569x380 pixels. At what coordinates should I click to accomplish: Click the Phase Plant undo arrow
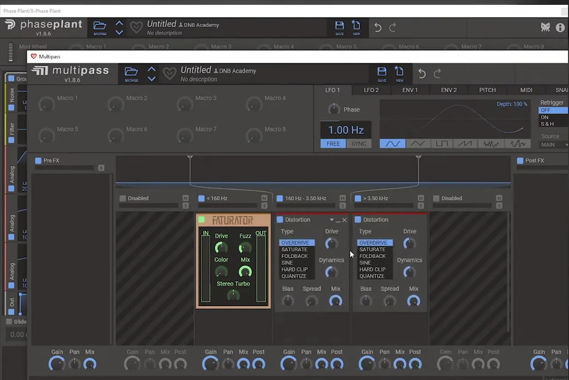378,28
